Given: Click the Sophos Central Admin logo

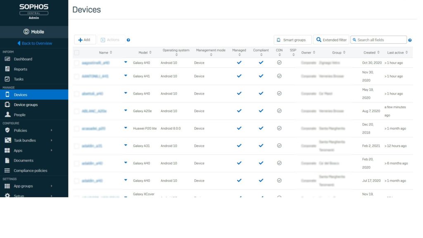Looking at the screenshot, I should [34, 11].
